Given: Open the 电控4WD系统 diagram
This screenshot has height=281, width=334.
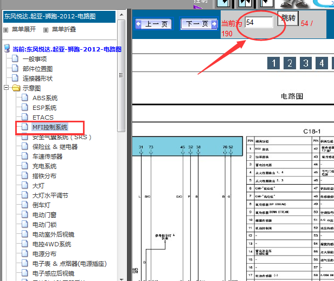Looking at the screenshot, I should [x=52, y=244].
